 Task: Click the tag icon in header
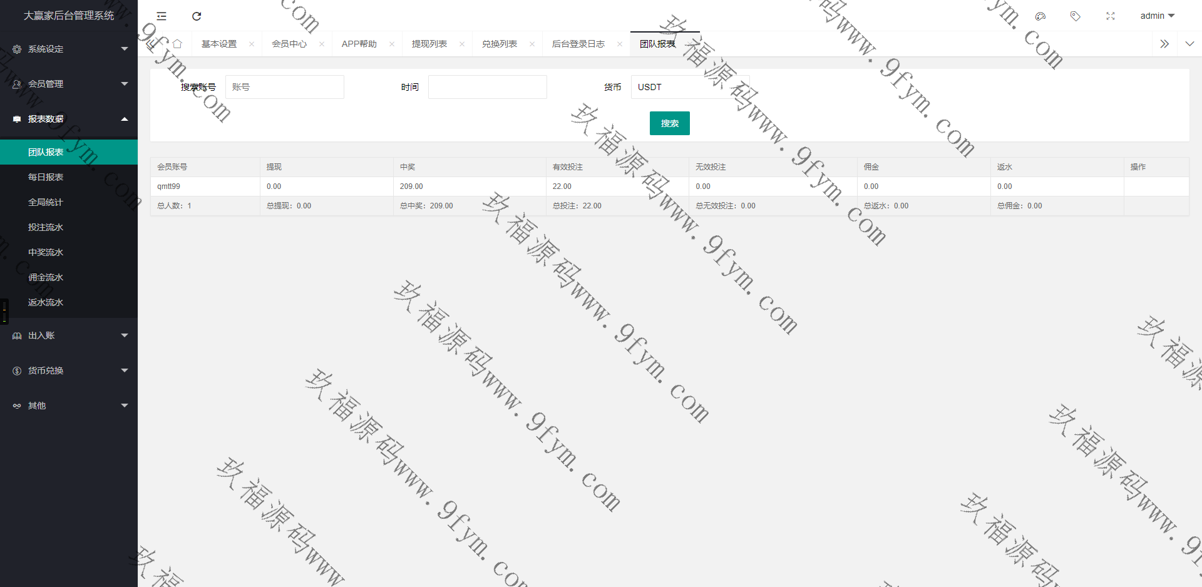tap(1076, 16)
